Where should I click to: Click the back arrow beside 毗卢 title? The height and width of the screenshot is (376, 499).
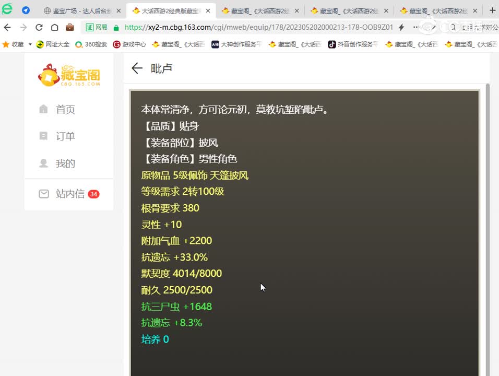click(137, 68)
